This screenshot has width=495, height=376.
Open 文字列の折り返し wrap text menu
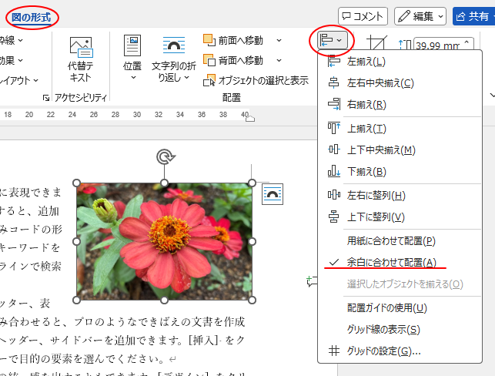(174, 59)
